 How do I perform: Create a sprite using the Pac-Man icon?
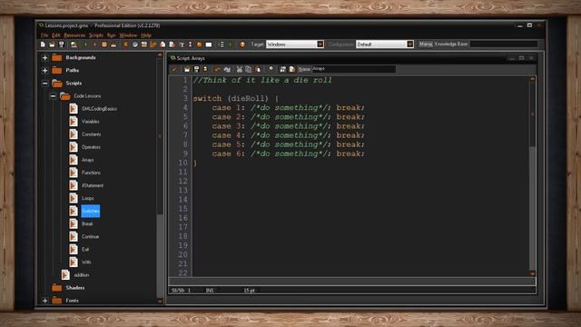pos(125,45)
